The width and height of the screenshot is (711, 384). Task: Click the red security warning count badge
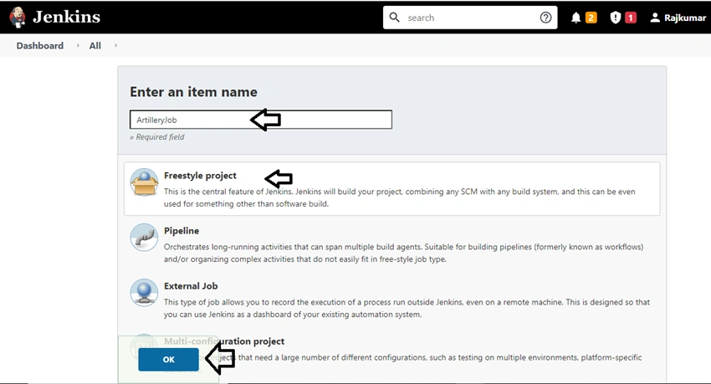pos(631,18)
